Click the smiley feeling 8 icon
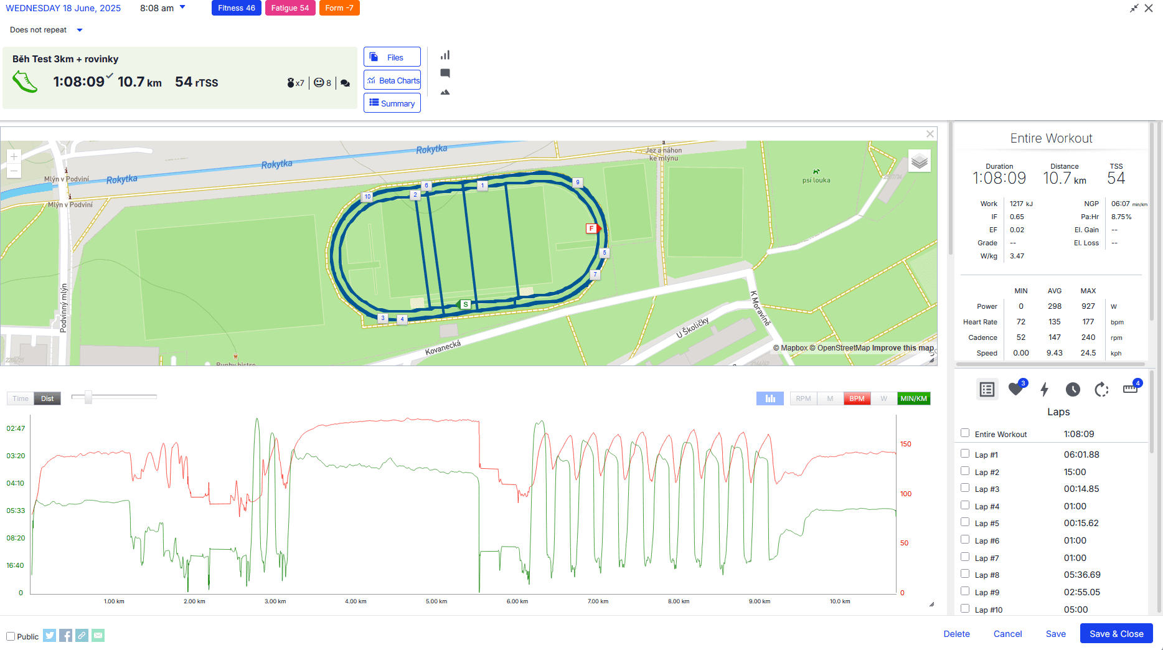Image resolution: width=1163 pixels, height=650 pixels. point(323,83)
